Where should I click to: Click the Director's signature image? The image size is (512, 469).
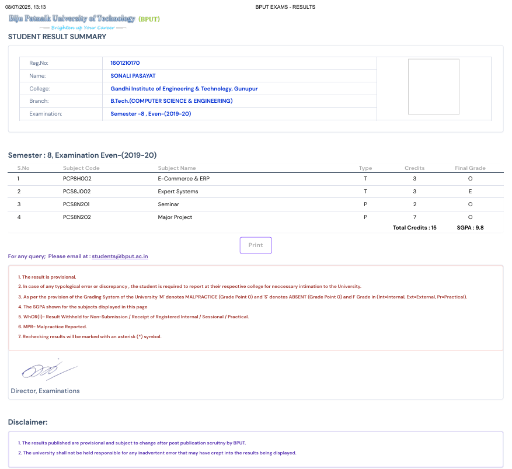(50, 370)
